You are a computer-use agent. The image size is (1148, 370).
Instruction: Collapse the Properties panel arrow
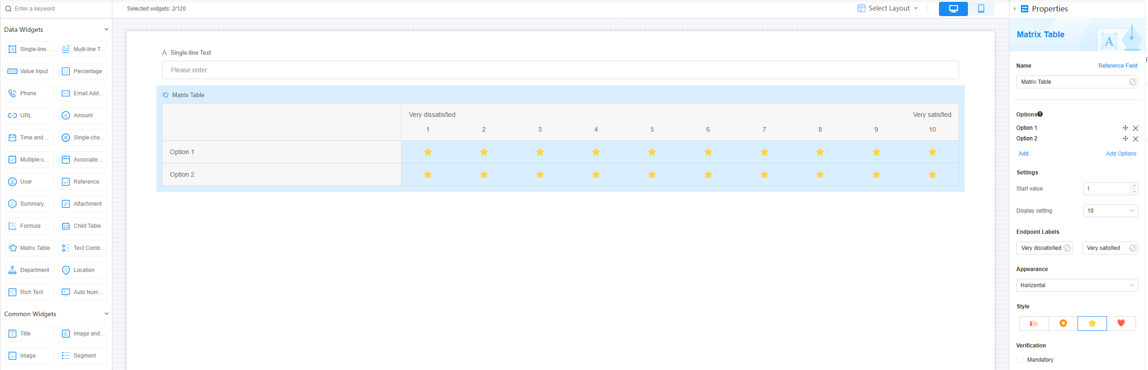pyautogui.click(x=1015, y=9)
